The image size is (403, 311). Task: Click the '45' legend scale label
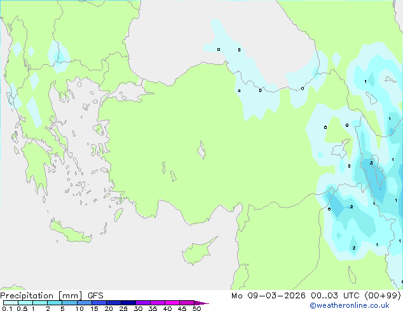182,308
